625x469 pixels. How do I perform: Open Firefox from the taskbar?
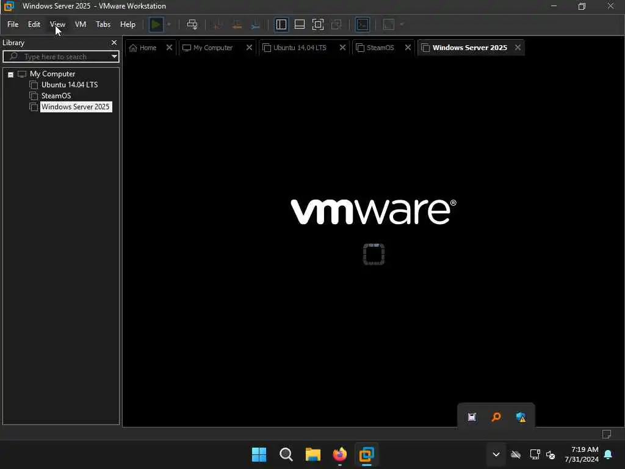pos(339,454)
